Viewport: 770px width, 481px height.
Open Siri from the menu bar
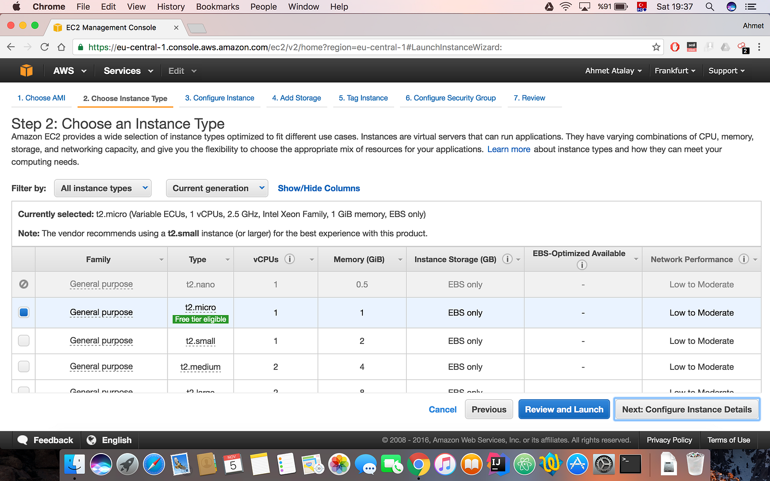point(731,7)
